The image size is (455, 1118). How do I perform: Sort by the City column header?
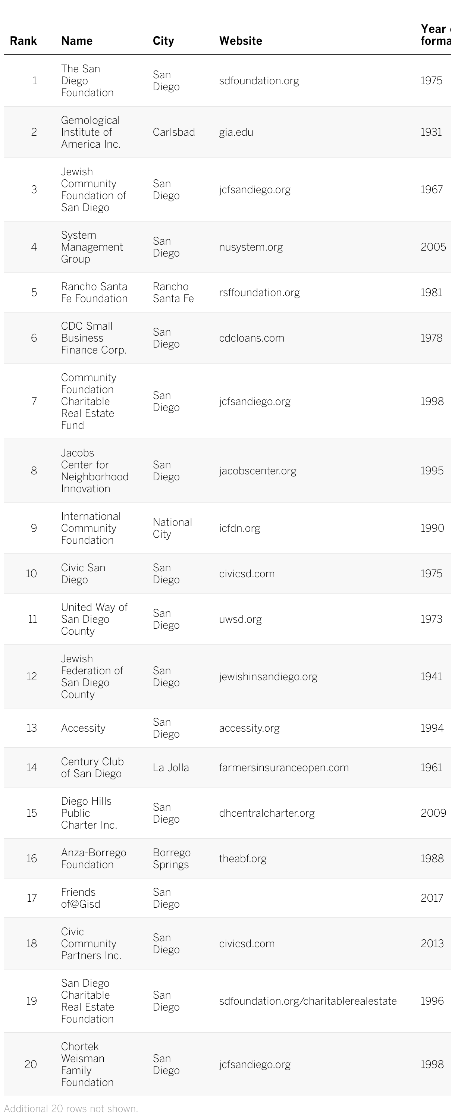[163, 41]
